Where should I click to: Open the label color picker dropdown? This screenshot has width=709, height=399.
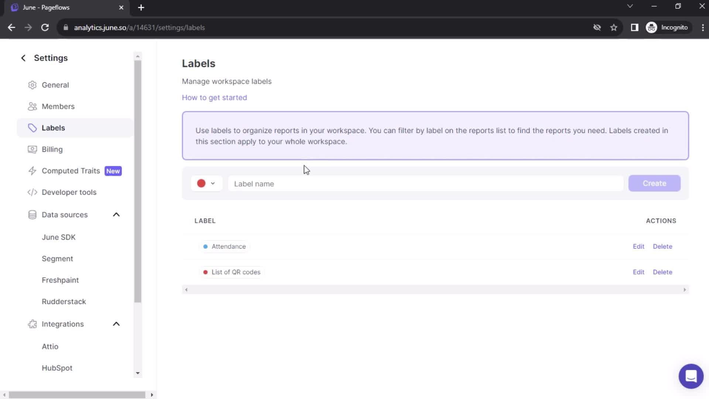(206, 183)
